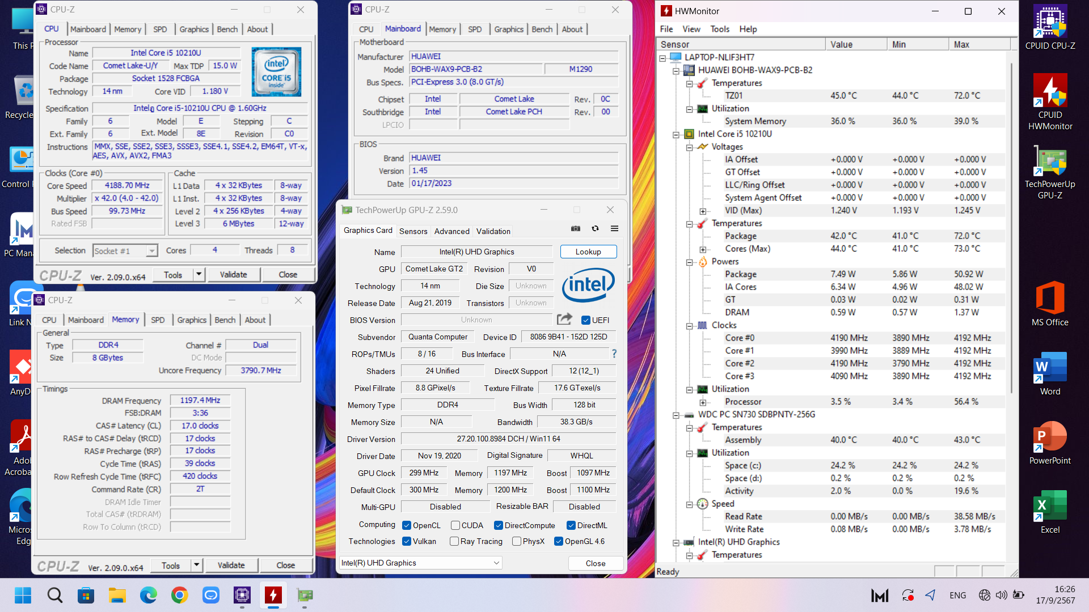The height and width of the screenshot is (612, 1089).
Task: Select Bench tab in top-left CPU-Z window
Action: (227, 29)
